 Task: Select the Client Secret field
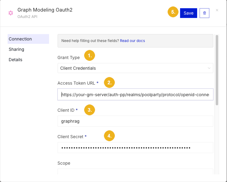[x=135, y=148]
